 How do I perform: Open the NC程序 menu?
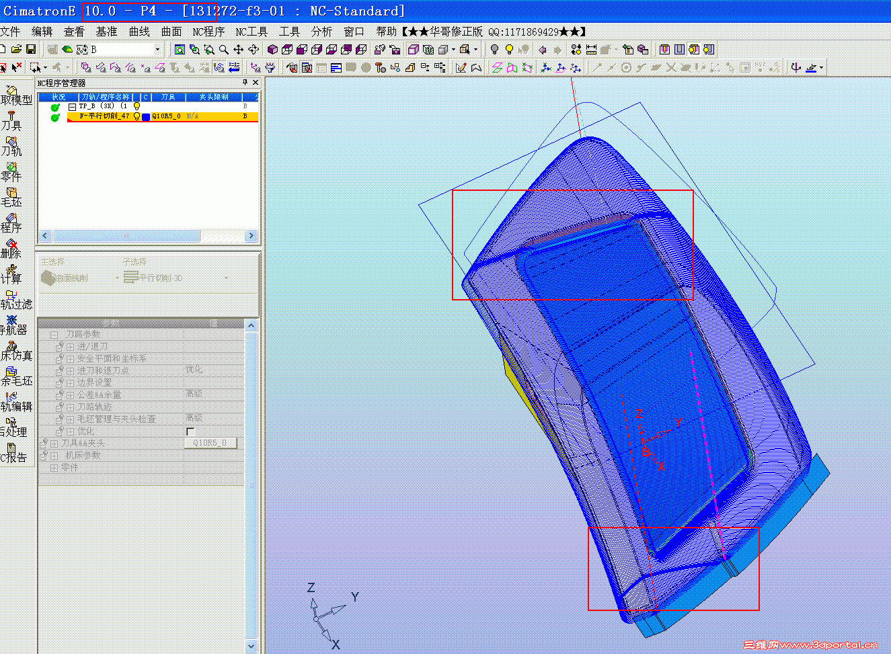(208, 32)
